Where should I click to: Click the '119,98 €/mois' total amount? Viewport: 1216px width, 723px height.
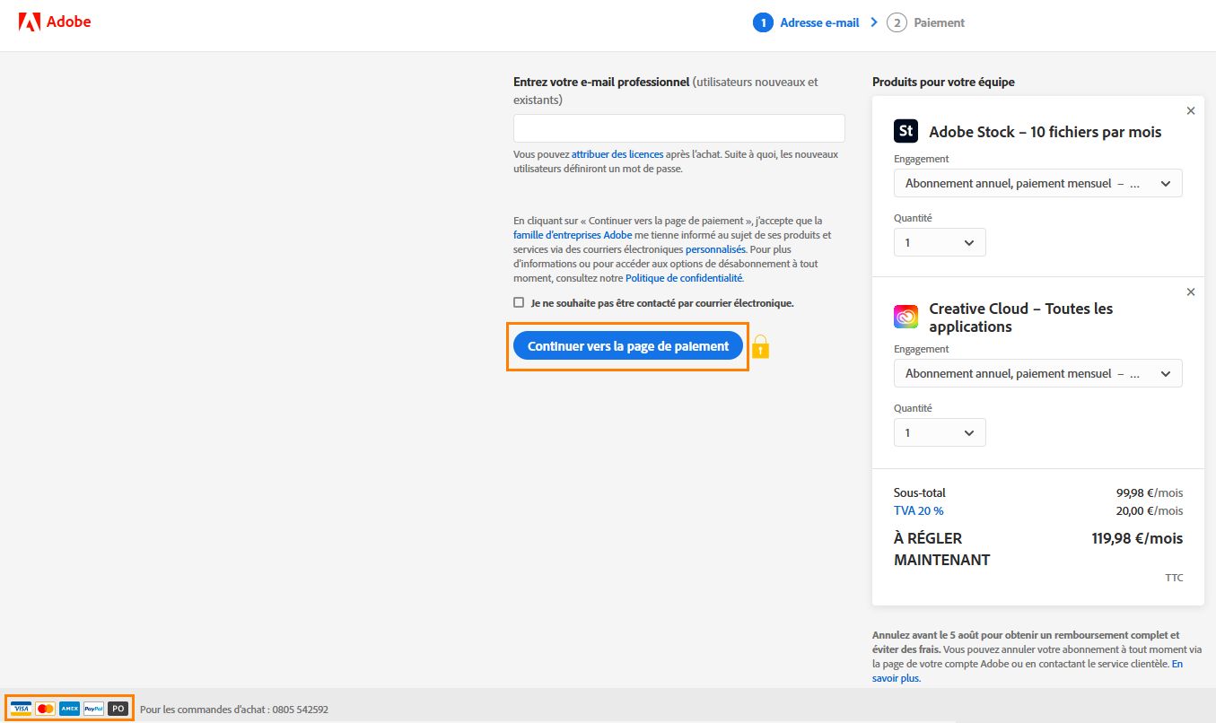click(1137, 539)
